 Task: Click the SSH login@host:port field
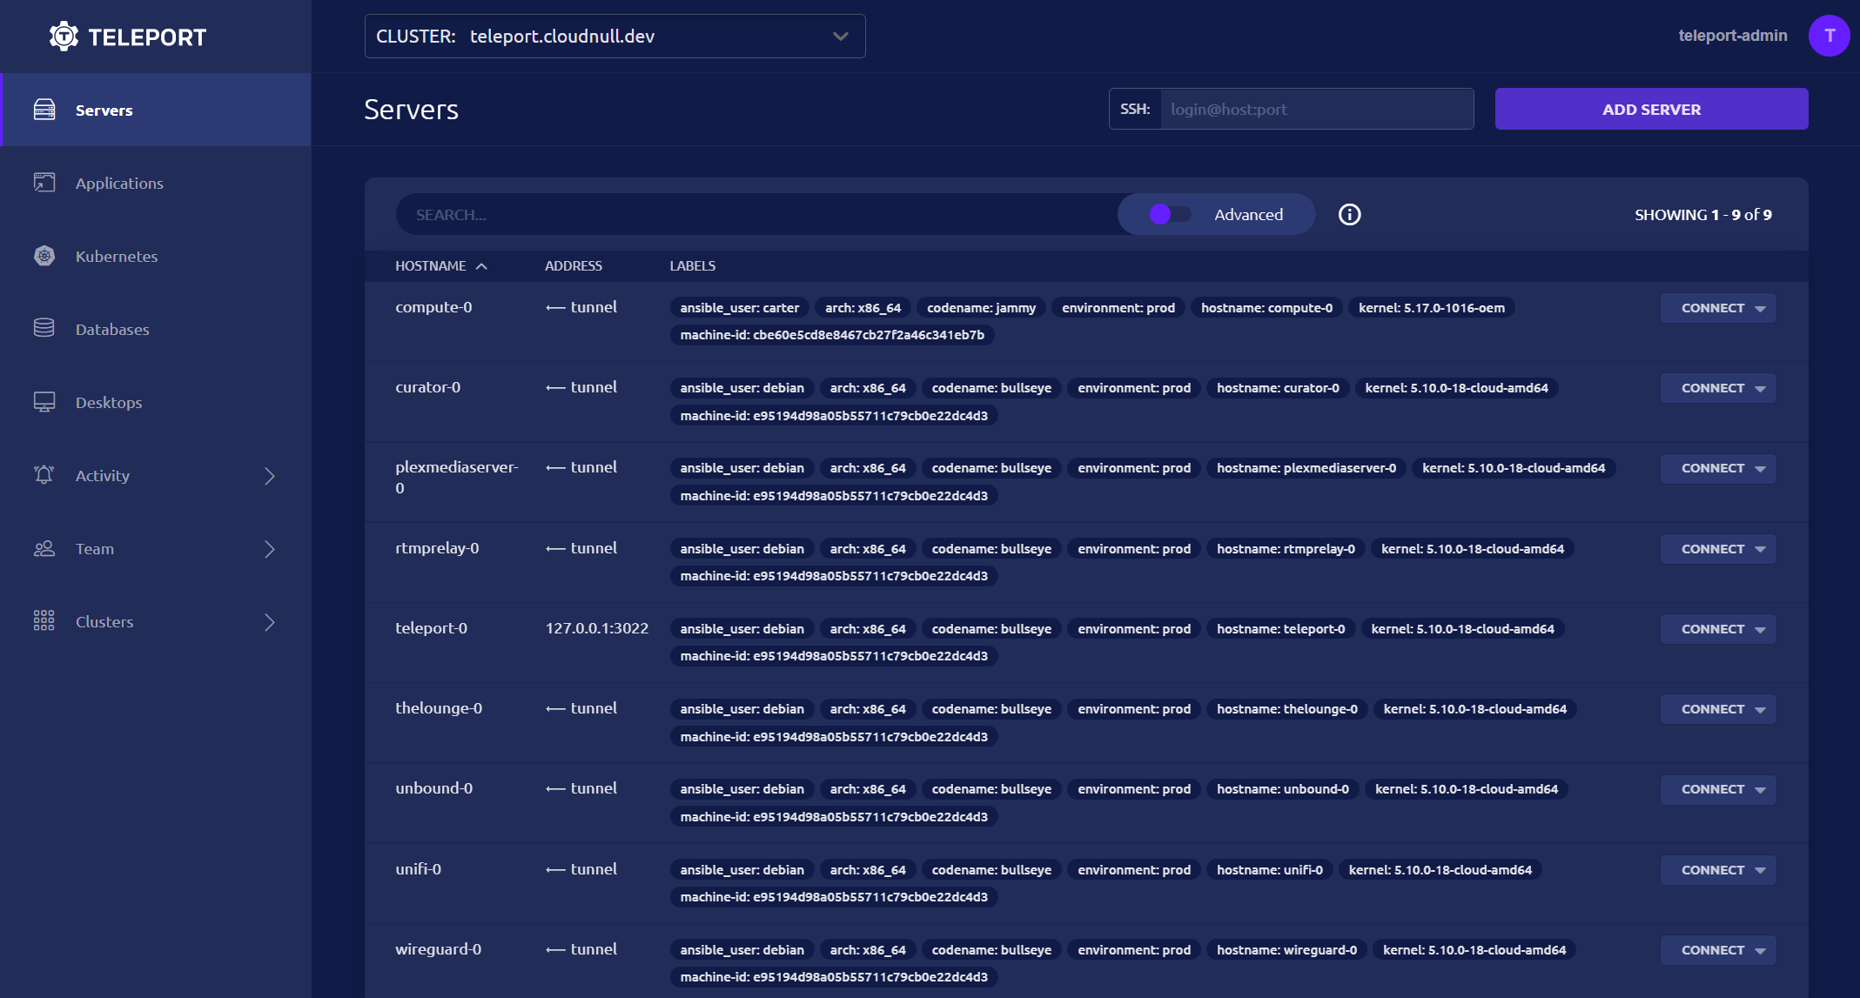(1315, 110)
